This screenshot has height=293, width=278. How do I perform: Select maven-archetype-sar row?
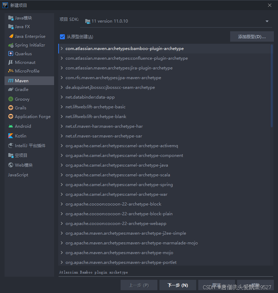[164, 136]
